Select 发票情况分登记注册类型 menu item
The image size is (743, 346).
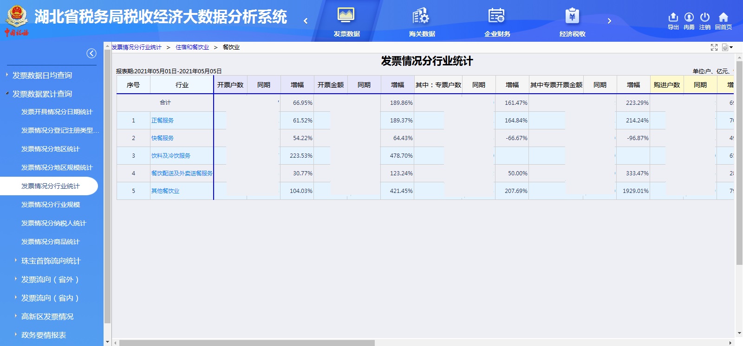click(x=60, y=130)
